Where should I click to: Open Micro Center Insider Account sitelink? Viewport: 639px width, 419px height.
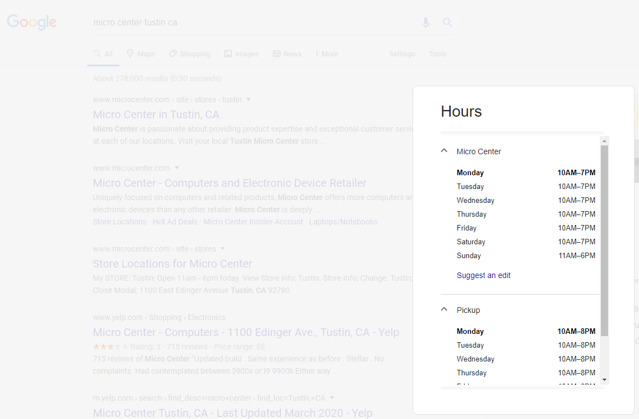pos(253,222)
